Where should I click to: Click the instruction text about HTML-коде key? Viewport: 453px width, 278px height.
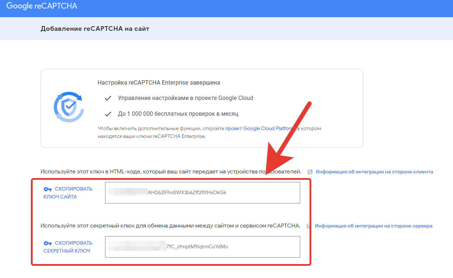pos(171,172)
